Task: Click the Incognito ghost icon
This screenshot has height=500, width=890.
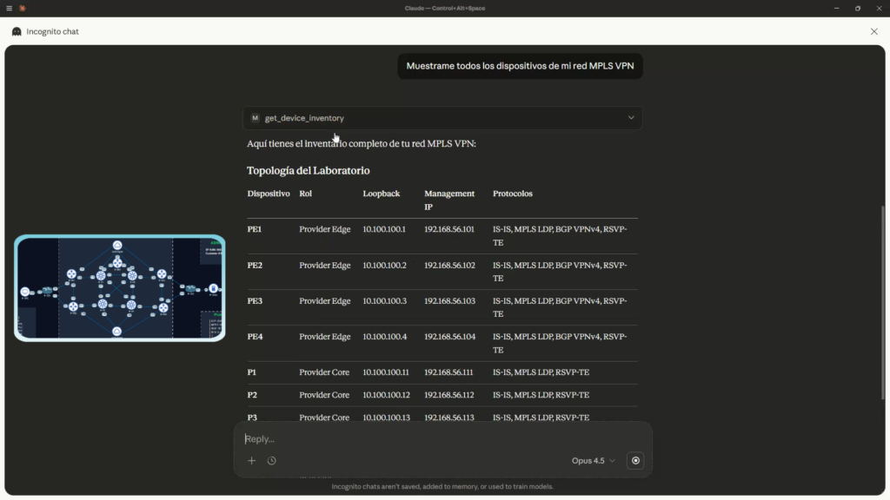Action: (x=17, y=31)
